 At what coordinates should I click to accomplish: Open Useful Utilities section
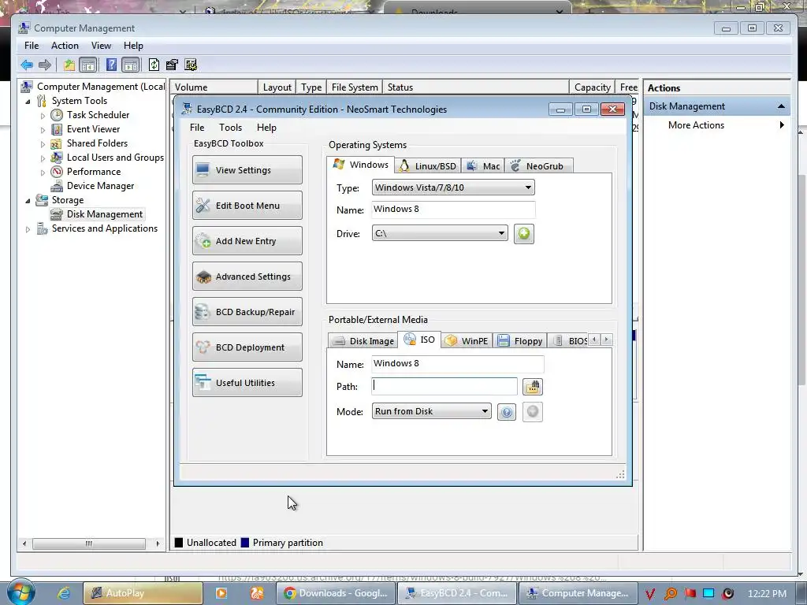pyautogui.click(x=247, y=383)
